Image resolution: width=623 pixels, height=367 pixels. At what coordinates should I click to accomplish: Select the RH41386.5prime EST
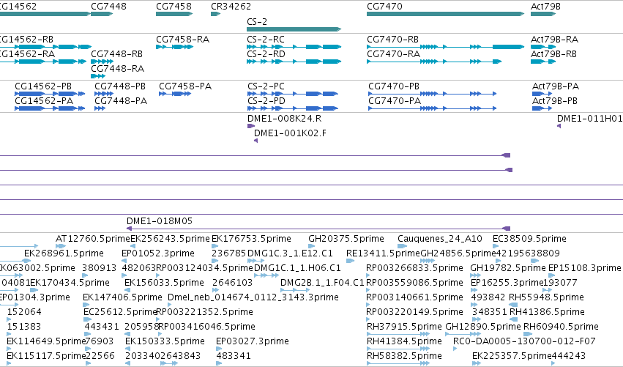(x=513, y=319)
